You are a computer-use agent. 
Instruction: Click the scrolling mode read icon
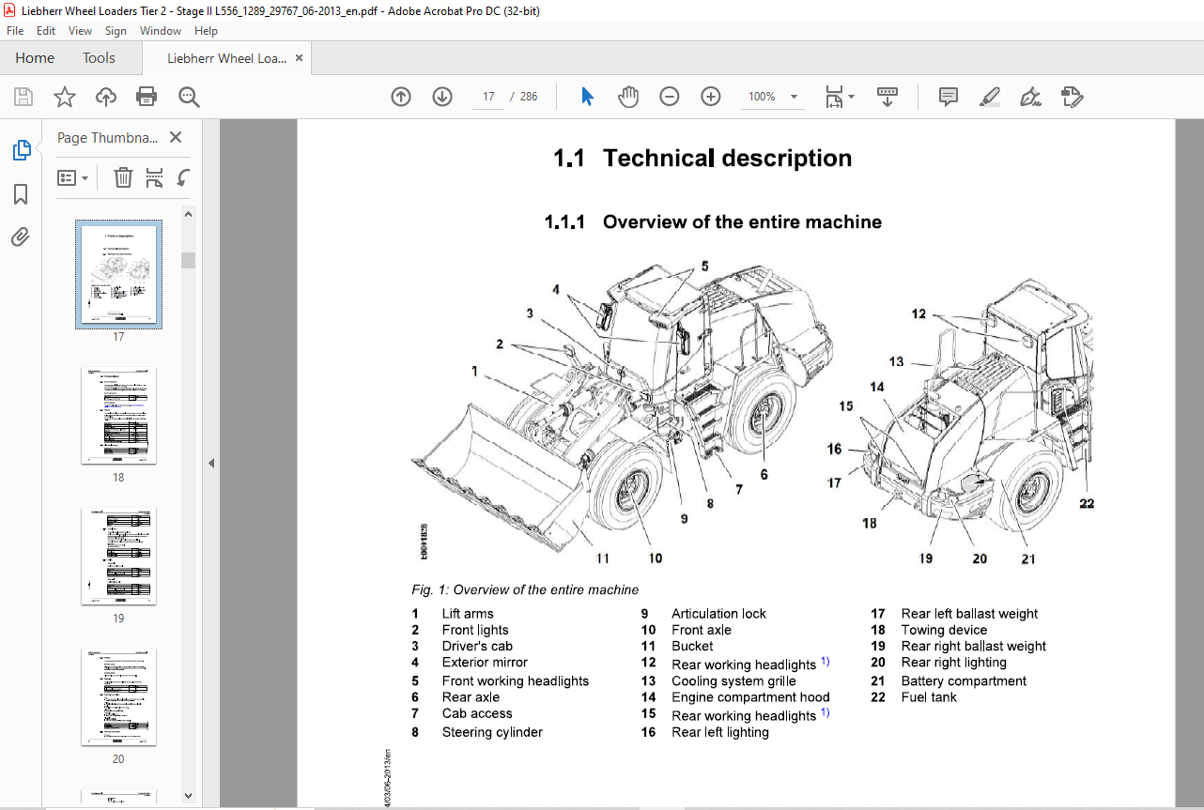coord(888,97)
